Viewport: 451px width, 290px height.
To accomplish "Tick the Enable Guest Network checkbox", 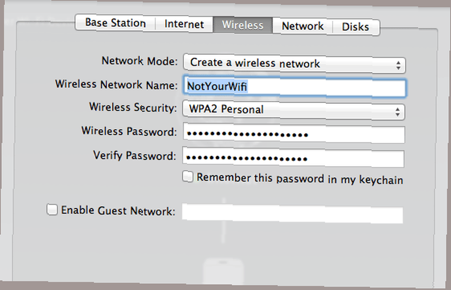I will 52,209.
